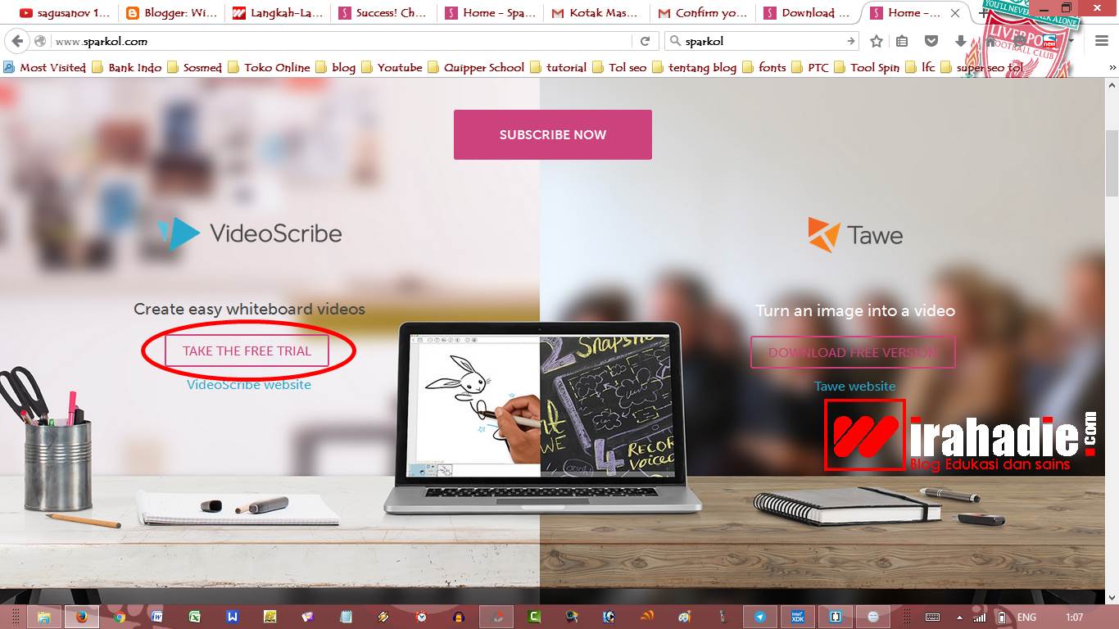Screen dimensions: 1119x629
Task: Switch to the Confirm yo... Gmail tab
Action: tap(703, 12)
